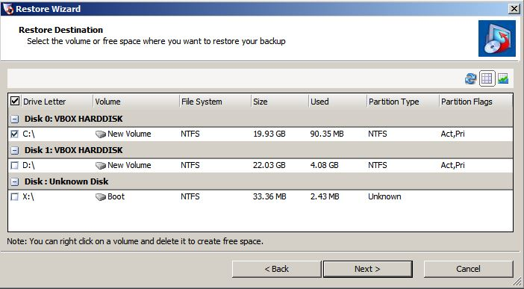This screenshot has height=289, width=524.
Task: Uncheck the C:\ volume checkbox
Action: 14,134
